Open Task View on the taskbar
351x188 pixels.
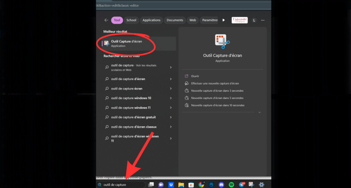pos(151,185)
